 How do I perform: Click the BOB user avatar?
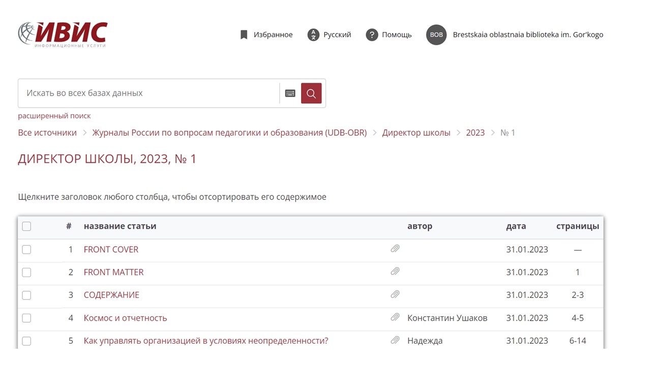(436, 35)
